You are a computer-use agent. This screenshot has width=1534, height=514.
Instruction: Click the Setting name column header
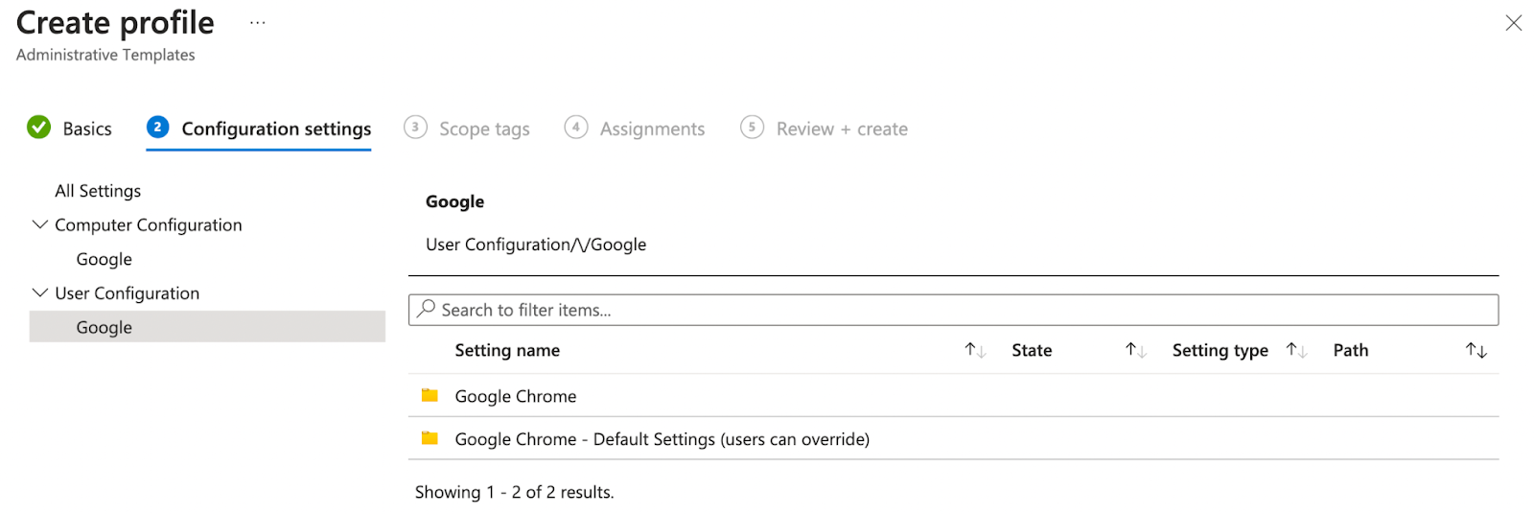(x=507, y=350)
